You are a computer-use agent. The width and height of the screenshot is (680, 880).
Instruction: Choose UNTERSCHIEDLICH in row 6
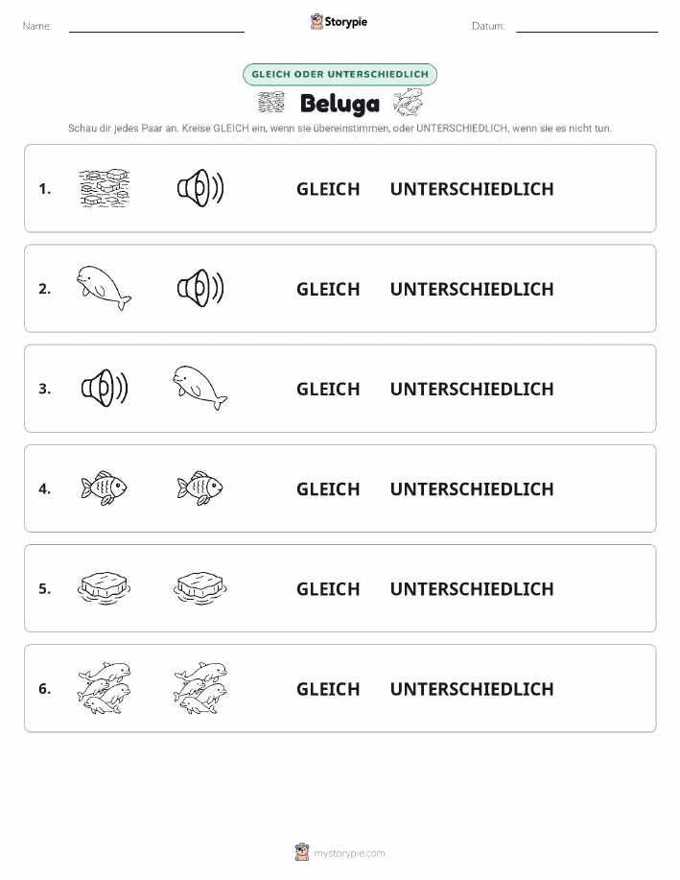click(x=472, y=689)
